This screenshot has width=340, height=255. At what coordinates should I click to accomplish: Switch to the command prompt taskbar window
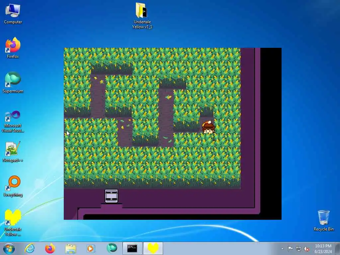pyautogui.click(x=132, y=248)
